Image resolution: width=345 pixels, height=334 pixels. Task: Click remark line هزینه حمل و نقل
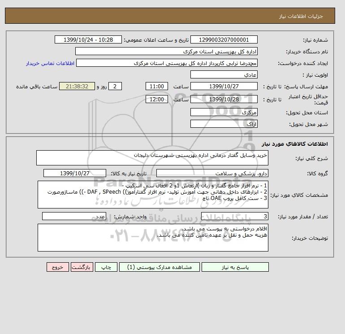tap(212, 235)
